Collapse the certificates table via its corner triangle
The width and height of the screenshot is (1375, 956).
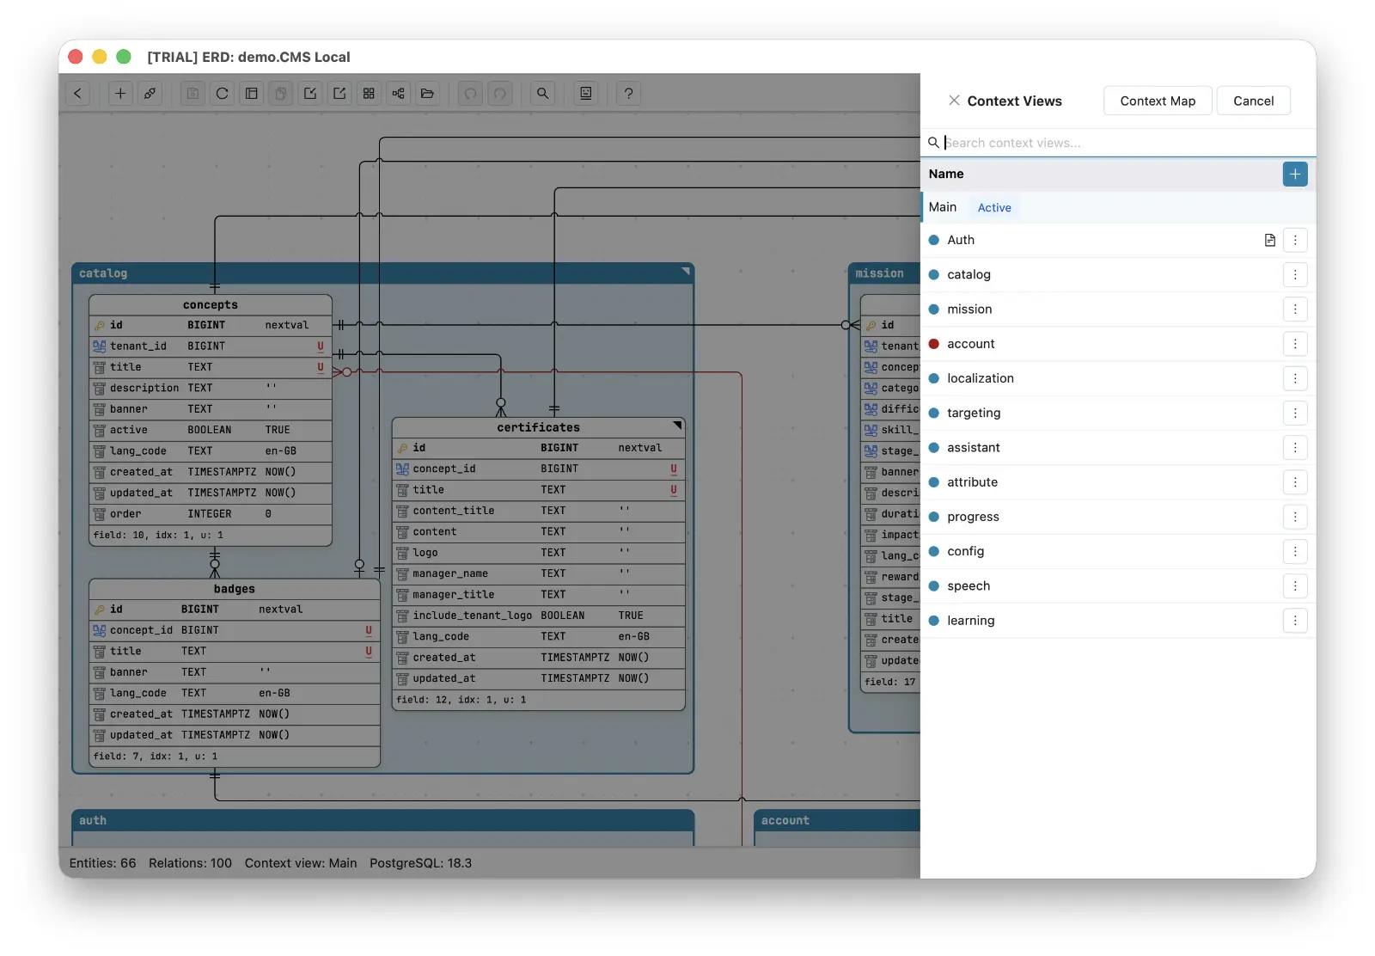(x=677, y=425)
